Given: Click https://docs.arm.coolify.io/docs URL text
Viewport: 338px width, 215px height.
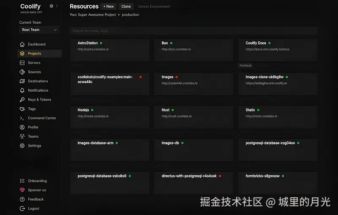Looking at the screenshot, I should [x=267, y=49].
